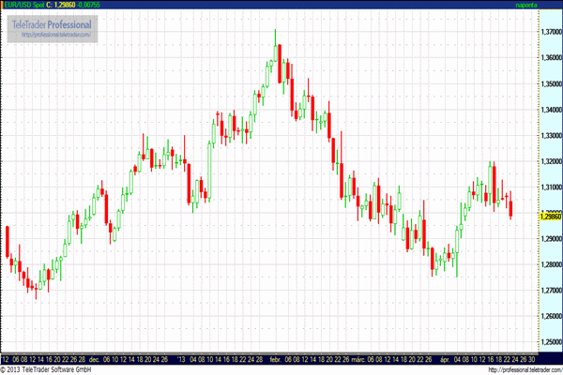
Task: Select the dec. month label on the date axis
Action: point(93,359)
